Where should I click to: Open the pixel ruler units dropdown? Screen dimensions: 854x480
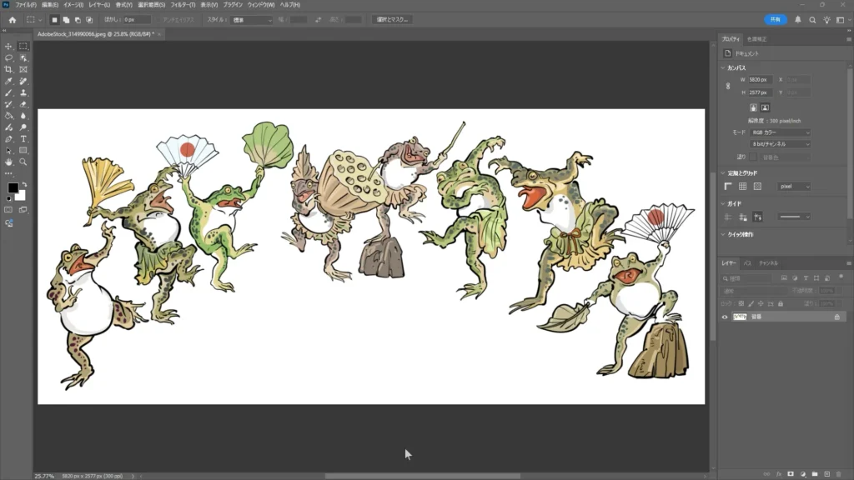794,187
